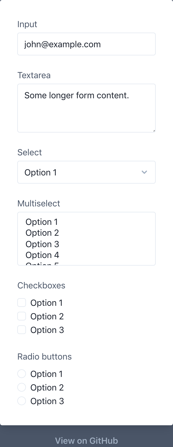
Task: Tick the Option 2 checkbox
Action: pyautogui.click(x=22, y=316)
